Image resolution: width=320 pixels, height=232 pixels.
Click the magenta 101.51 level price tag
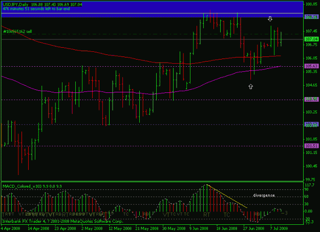pos(311,146)
